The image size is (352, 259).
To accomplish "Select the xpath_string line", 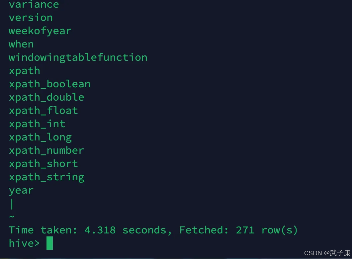I will coord(46,177).
